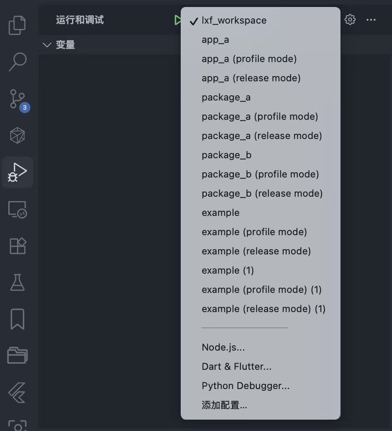Open the Explorer files view
Screen dimensions: 392x431
17,25
